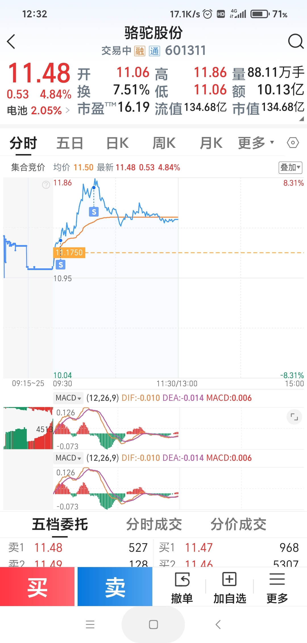Image resolution: width=307 pixels, height=643 pixels.
Task: Open the search magnifier icon
Action: (x=296, y=42)
